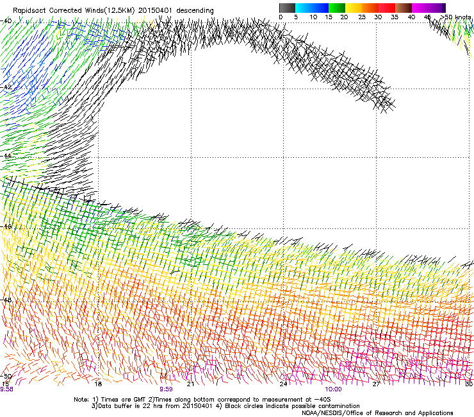Click the purple time label '9:58'
474x417 pixels.
6,389
